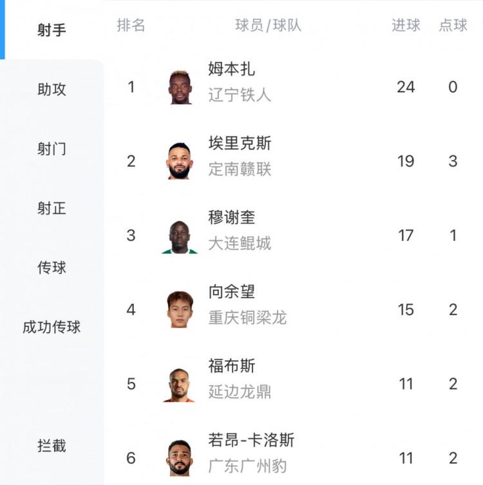Visit the 大连鲲城 team page
The height and width of the screenshot is (485, 483).
pyautogui.click(x=240, y=243)
